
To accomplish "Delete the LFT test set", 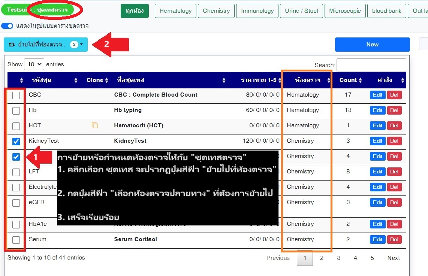I will (x=394, y=172).
